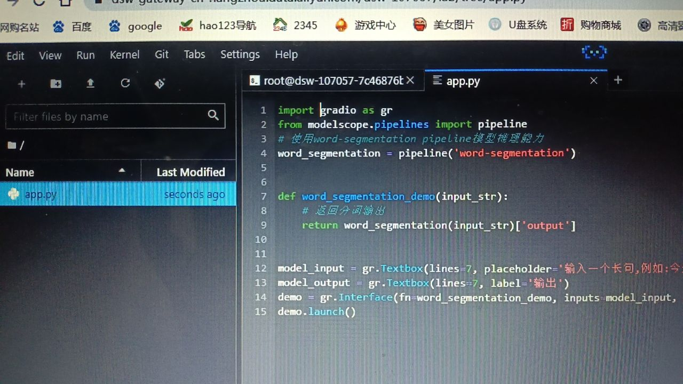This screenshot has width=683, height=384.
Task: Open the Kernel menu
Action: coord(124,55)
